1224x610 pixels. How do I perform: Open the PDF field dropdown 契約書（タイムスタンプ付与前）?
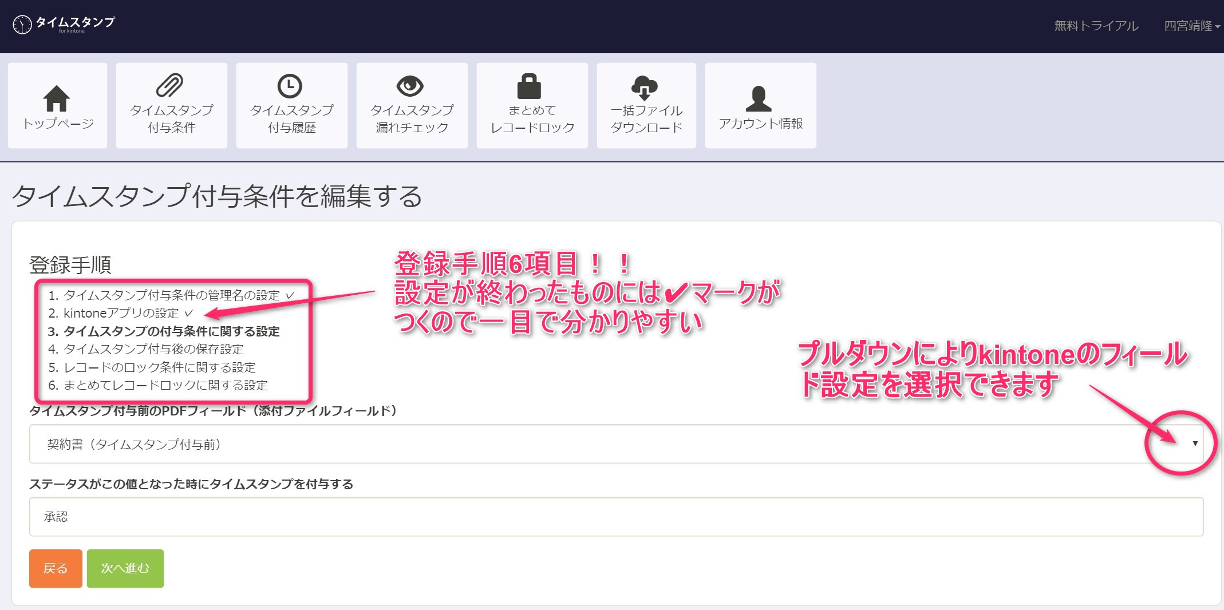point(616,444)
